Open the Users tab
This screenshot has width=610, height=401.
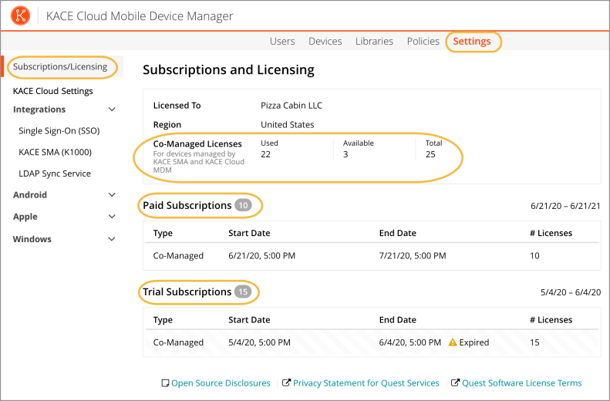282,41
